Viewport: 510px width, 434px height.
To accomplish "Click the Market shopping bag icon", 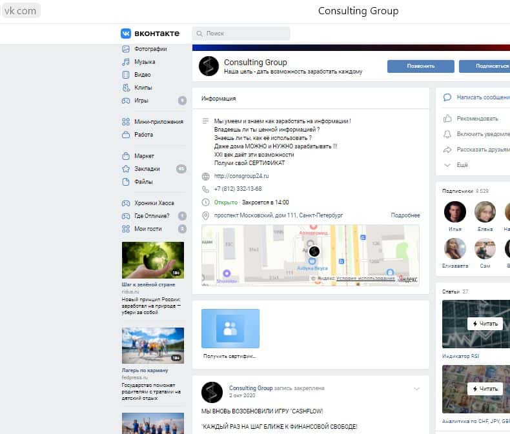I will [x=126, y=156].
